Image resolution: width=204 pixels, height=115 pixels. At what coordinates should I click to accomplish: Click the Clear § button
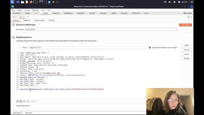(x=186, y=50)
